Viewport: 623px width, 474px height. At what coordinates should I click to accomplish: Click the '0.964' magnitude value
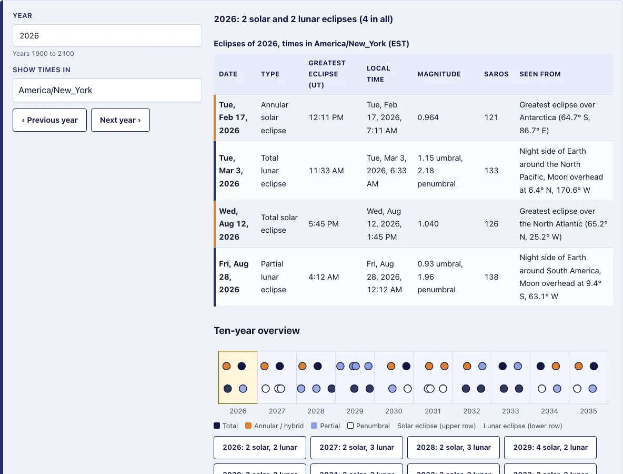click(x=428, y=117)
